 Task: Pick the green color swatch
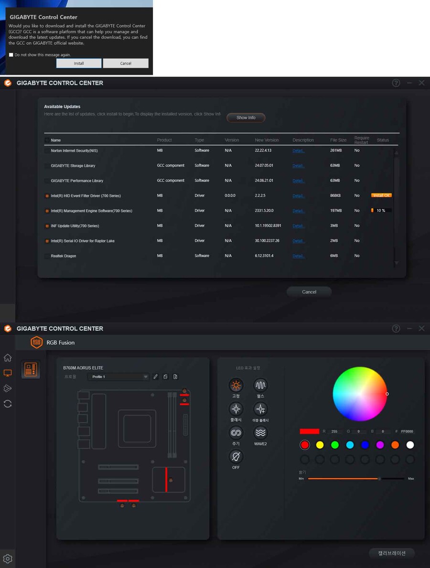tap(335, 445)
